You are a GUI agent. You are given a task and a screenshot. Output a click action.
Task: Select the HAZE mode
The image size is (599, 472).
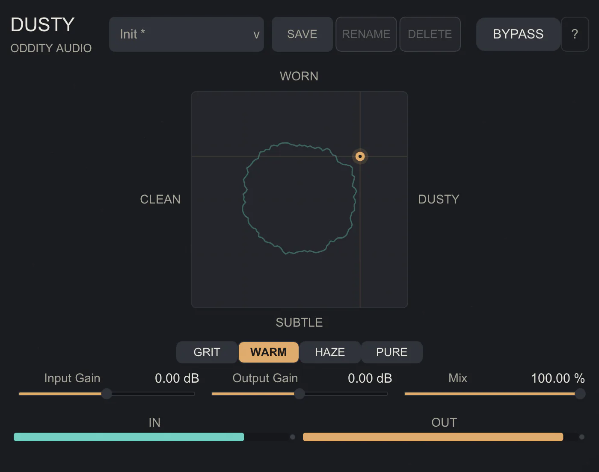pyautogui.click(x=330, y=352)
